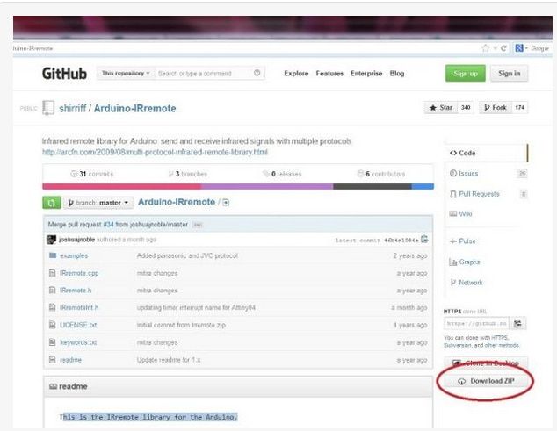Copy the latest commit SHA with clipboard icon
Image resolution: width=557 pixels, height=431 pixels.
[x=424, y=240]
